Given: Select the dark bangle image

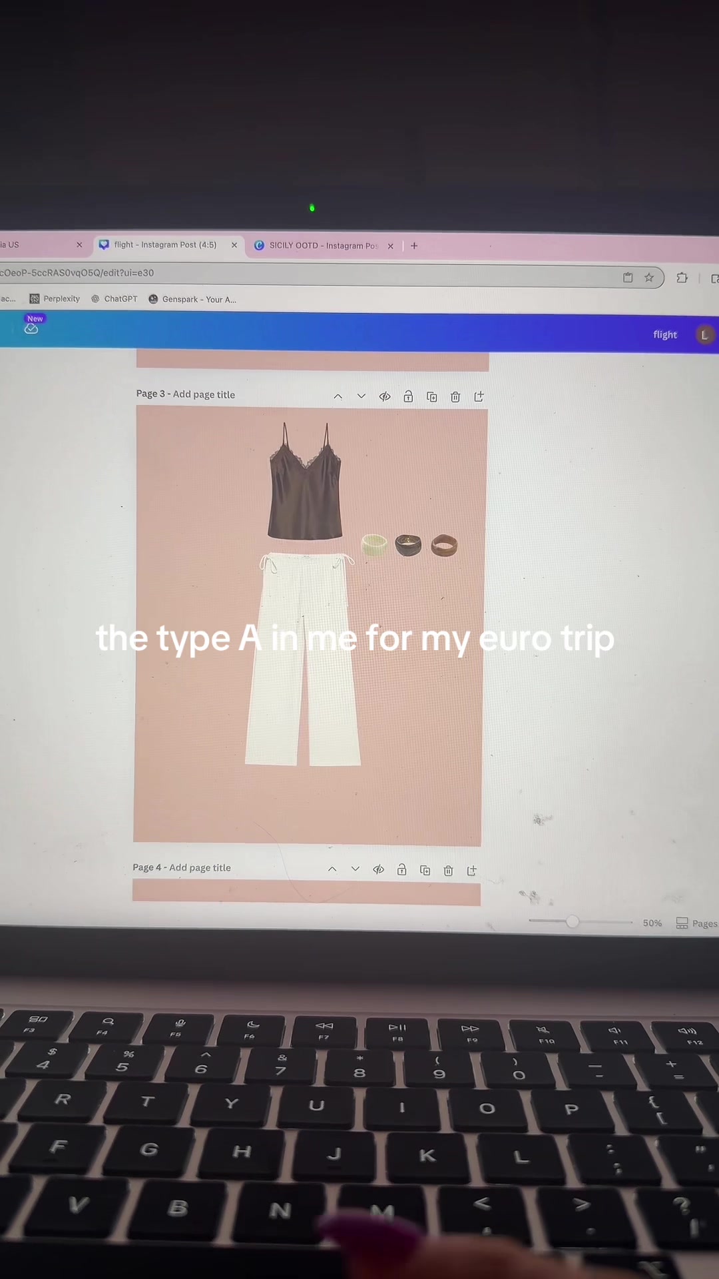Looking at the screenshot, I should pyautogui.click(x=408, y=545).
